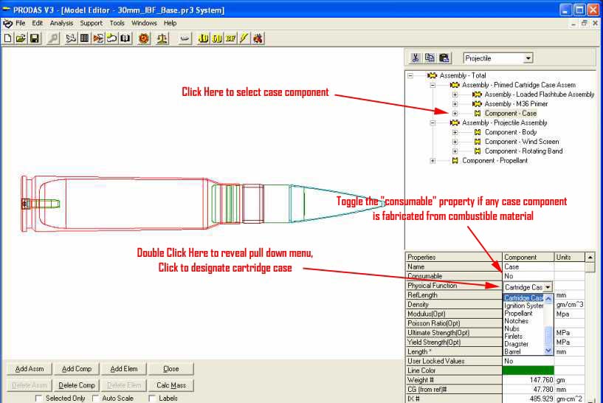Image resolution: width=603 pixels, height=403 pixels.
Task: Expand the Component - Propellant tree node
Action: coord(433,161)
